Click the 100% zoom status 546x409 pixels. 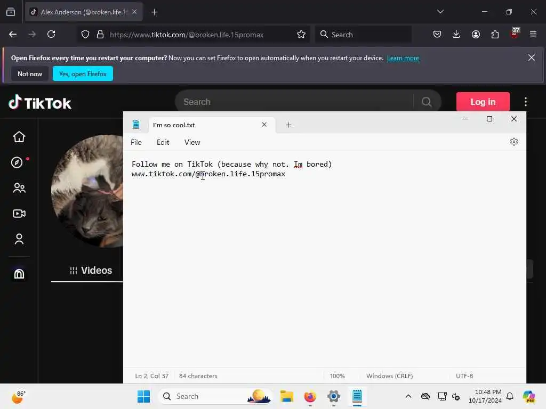pyautogui.click(x=338, y=376)
